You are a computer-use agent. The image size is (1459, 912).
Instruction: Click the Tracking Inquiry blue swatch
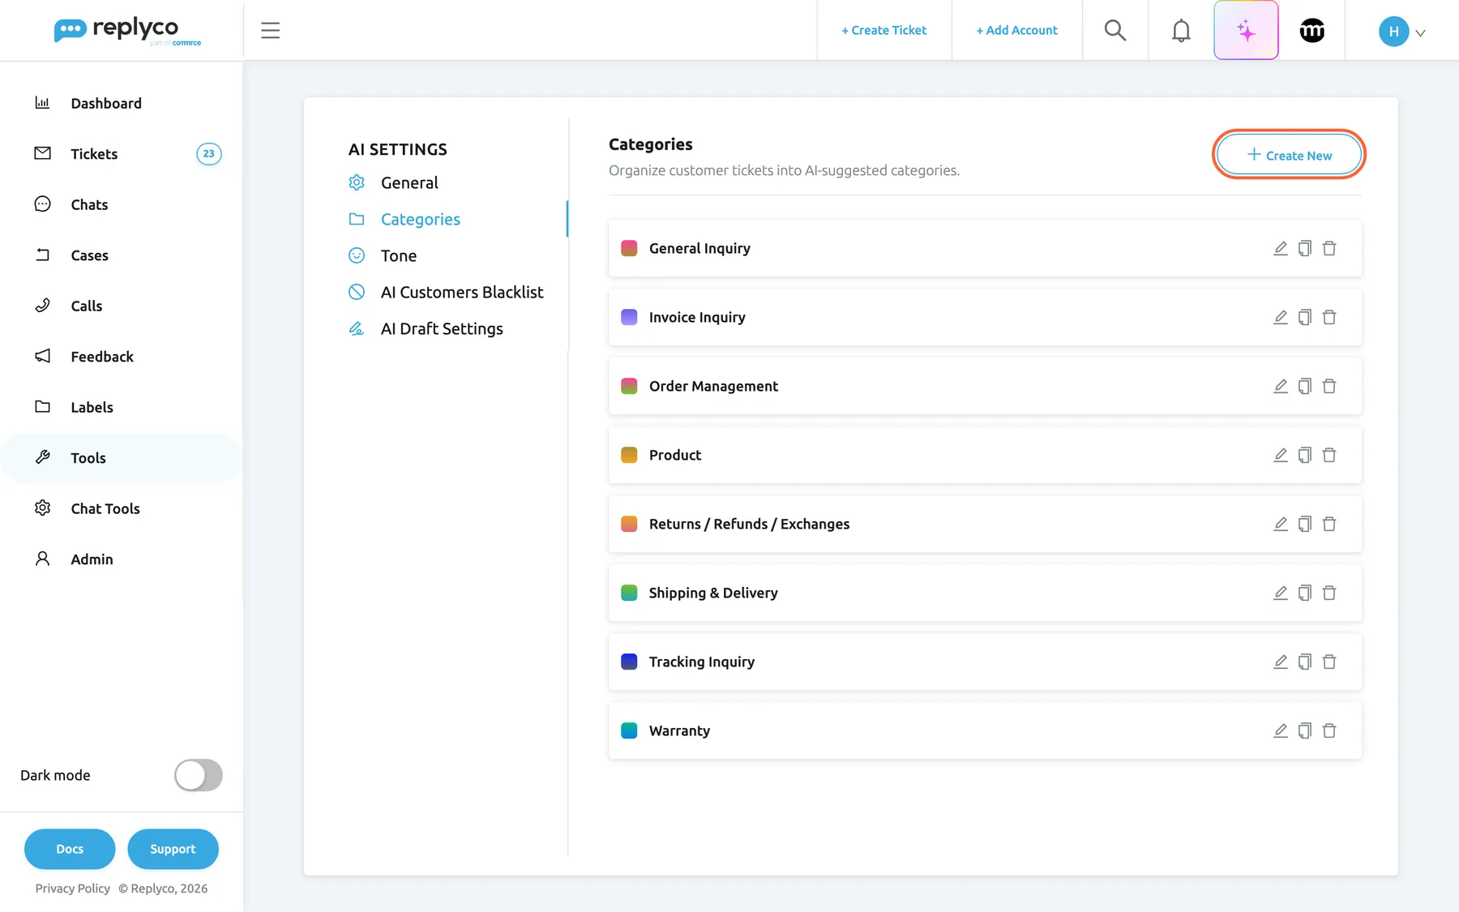[x=629, y=662]
